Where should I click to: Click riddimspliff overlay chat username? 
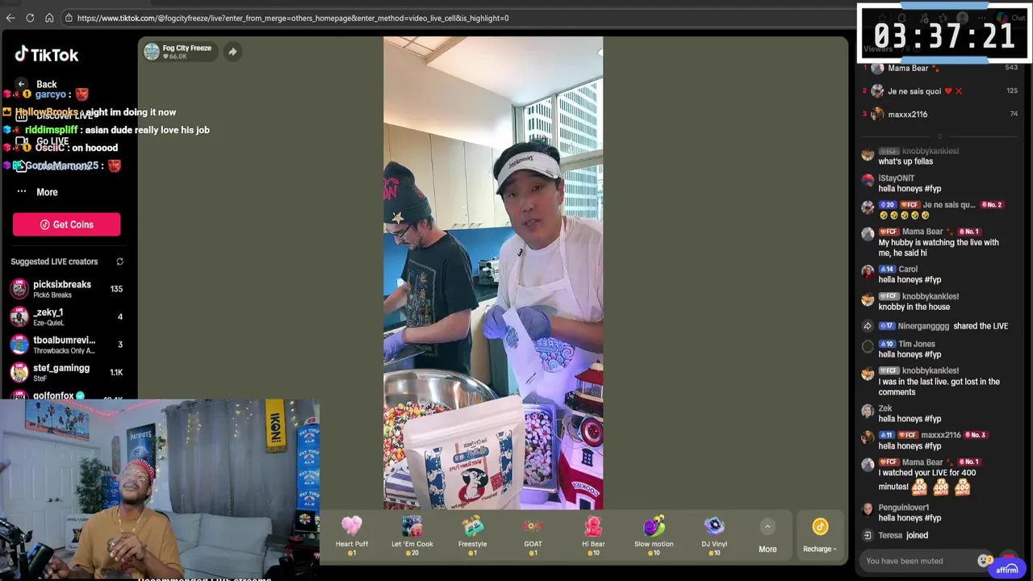pyautogui.click(x=51, y=130)
